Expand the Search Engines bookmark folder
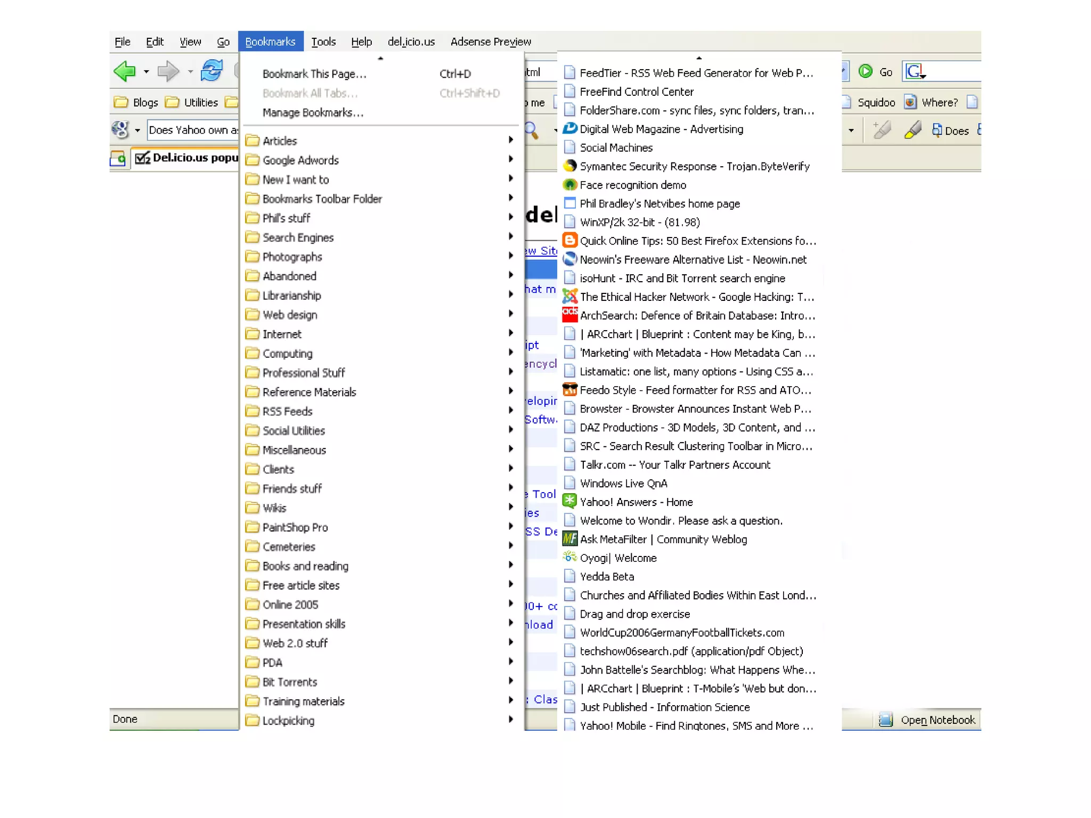 point(298,238)
